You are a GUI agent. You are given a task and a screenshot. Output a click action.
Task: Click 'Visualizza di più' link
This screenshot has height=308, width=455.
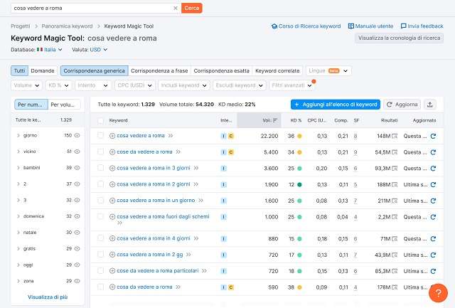click(48, 297)
